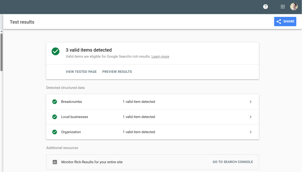Select the Organization label
This screenshot has width=304, height=172.
coord(71,132)
